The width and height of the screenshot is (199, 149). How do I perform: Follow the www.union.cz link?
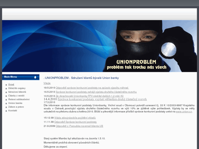pyautogui.click(x=184, y=112)
